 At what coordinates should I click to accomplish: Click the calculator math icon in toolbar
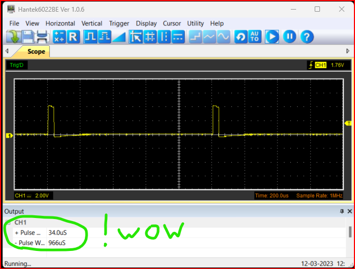(x=59, y=37)
